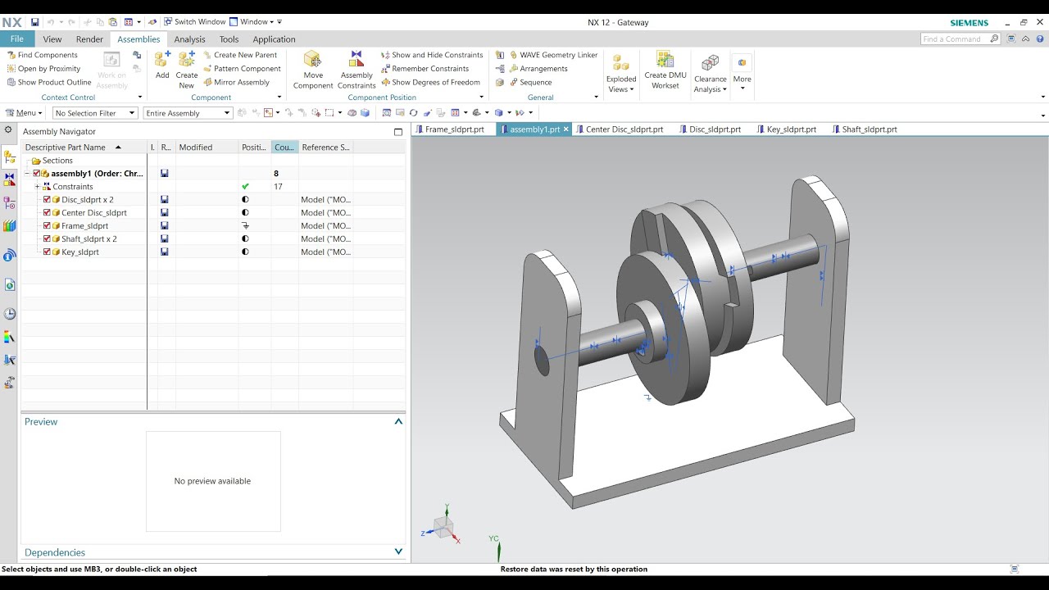This screenshot has height=590, width=1049.
Task: Click Show Product Outline
Action: (x=48, y=82)
